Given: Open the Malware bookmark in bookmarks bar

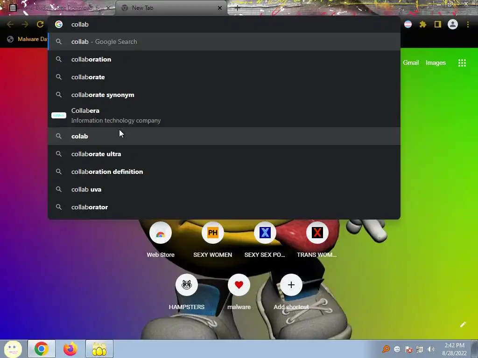Looking at the screenshot, I should click(x=27, y=39).
